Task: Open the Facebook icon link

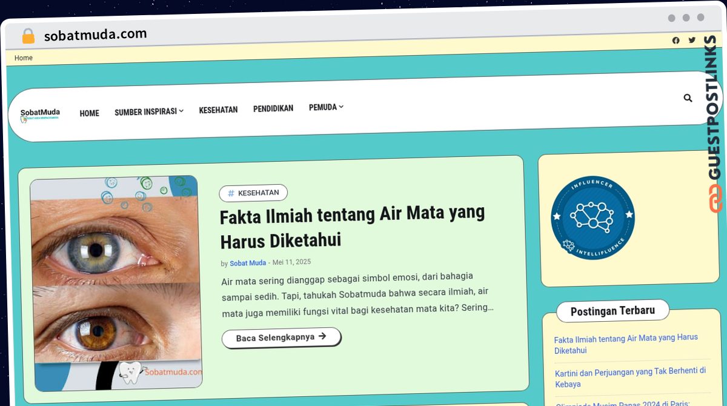Action: (x=676, y=41)
